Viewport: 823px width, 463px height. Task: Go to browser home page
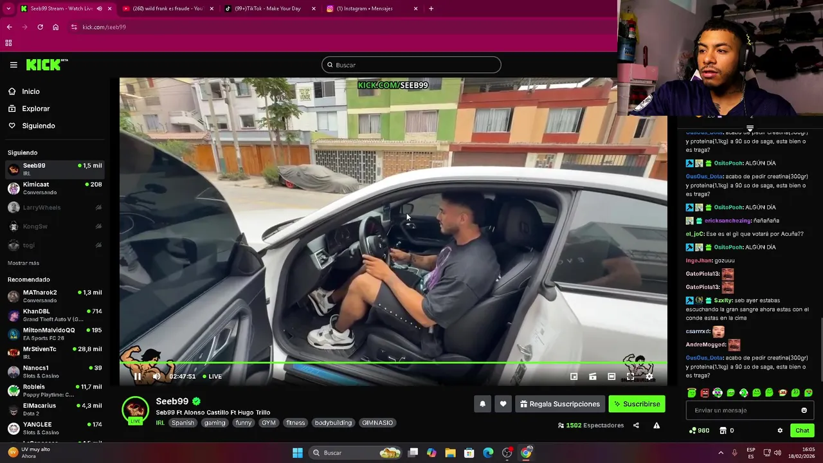[x=55, y=27]
